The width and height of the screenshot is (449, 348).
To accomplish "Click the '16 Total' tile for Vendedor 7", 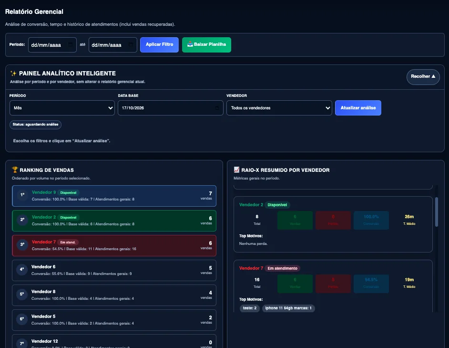I will point(257,283).
